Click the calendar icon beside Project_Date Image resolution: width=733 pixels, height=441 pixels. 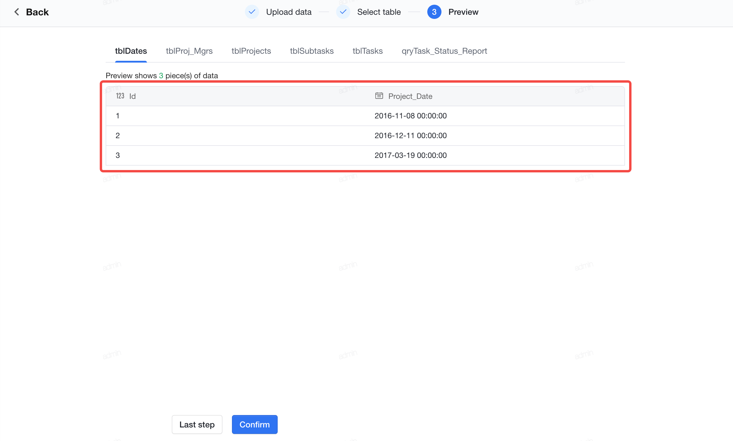(x=379, y=96)
